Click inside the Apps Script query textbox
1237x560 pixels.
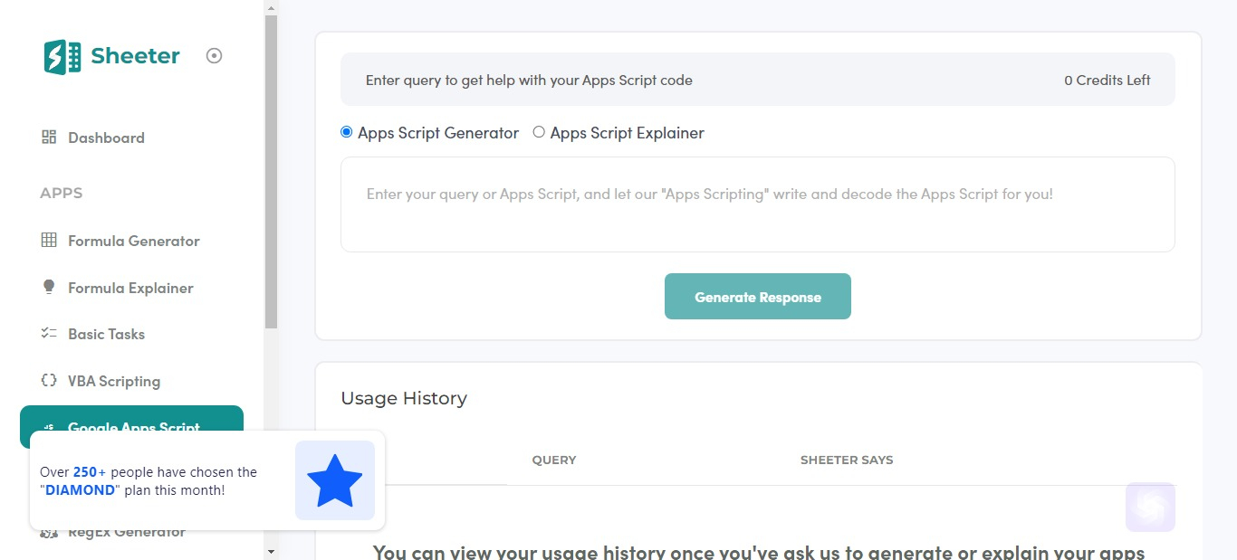coord(758,204)
